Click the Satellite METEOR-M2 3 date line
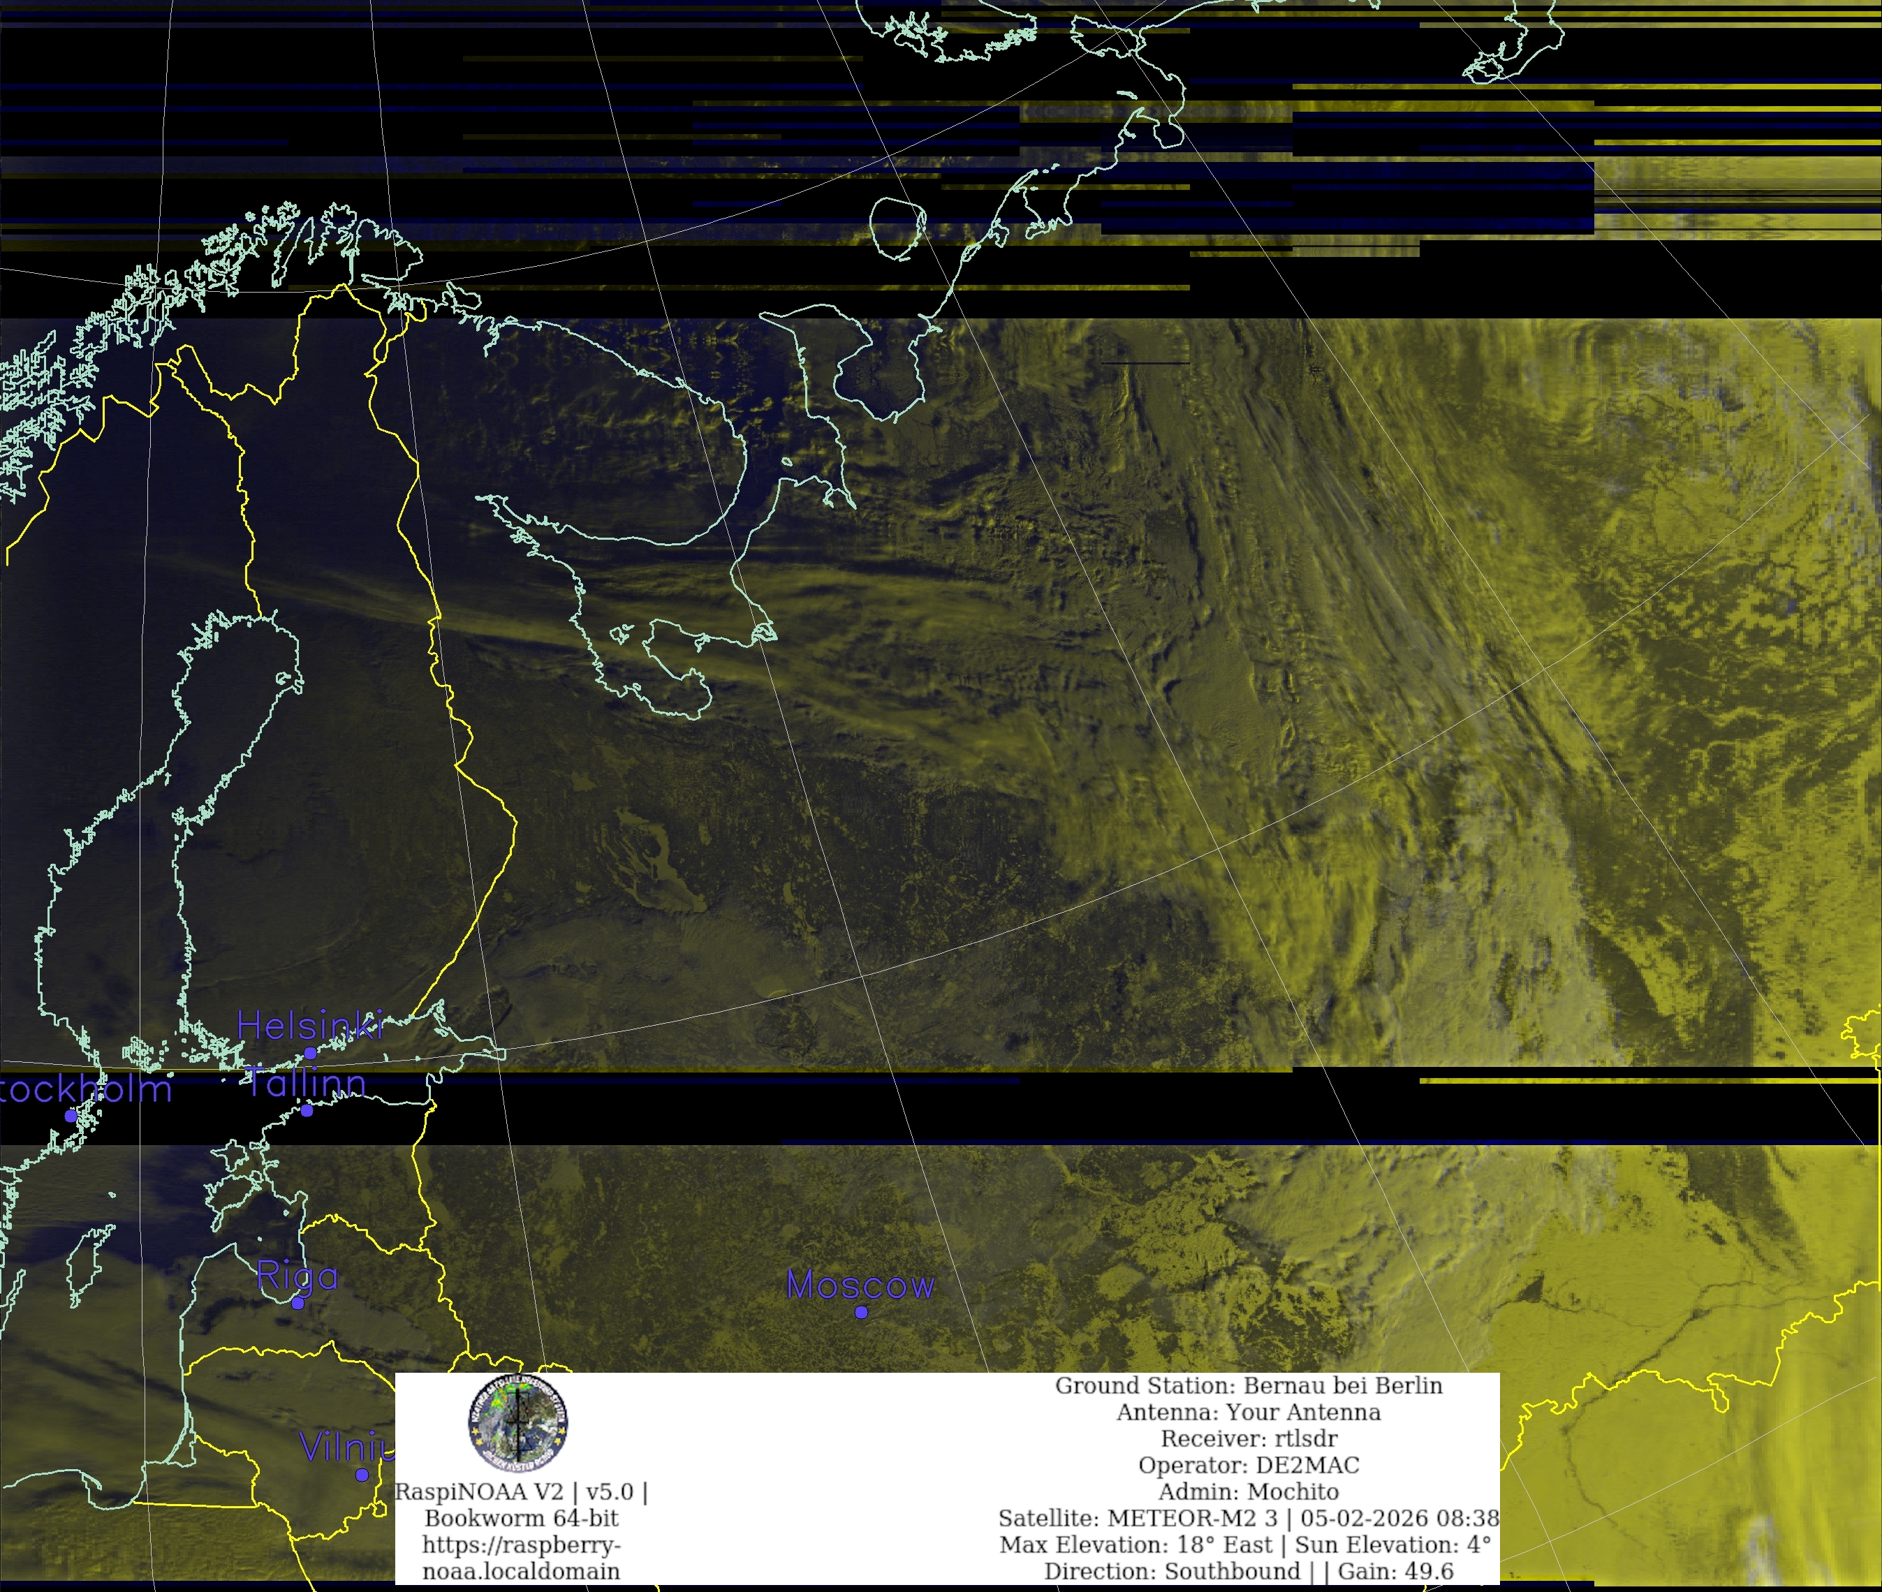 pyautogui.click(x=1249, y=1518)
